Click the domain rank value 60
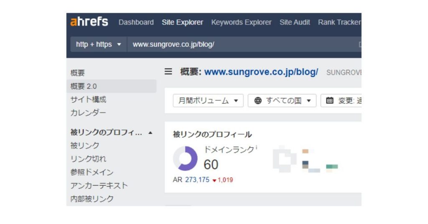This screenshot has height=224, width=428. point(211,165)
